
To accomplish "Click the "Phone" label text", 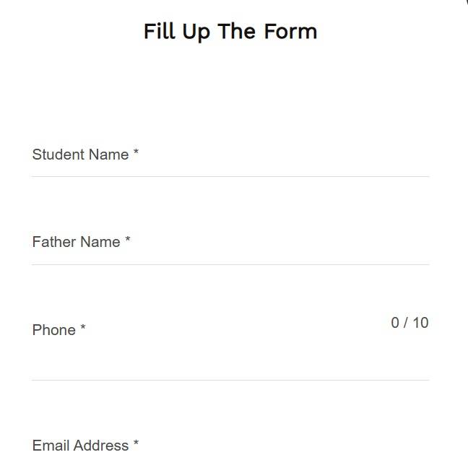I will [x=53, y=330].
